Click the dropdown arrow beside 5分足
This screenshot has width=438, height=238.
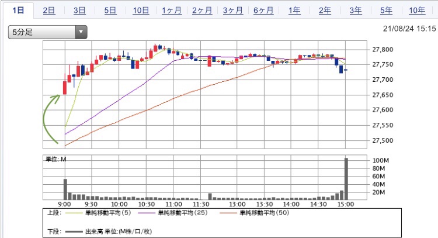point(81,32)
